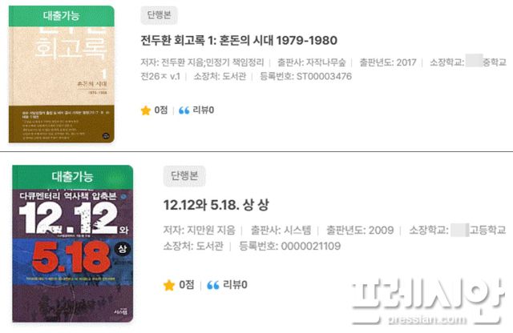513x333 pixels.
Task: Click the pressian.com watermark logo
Action: pos(429,303)
